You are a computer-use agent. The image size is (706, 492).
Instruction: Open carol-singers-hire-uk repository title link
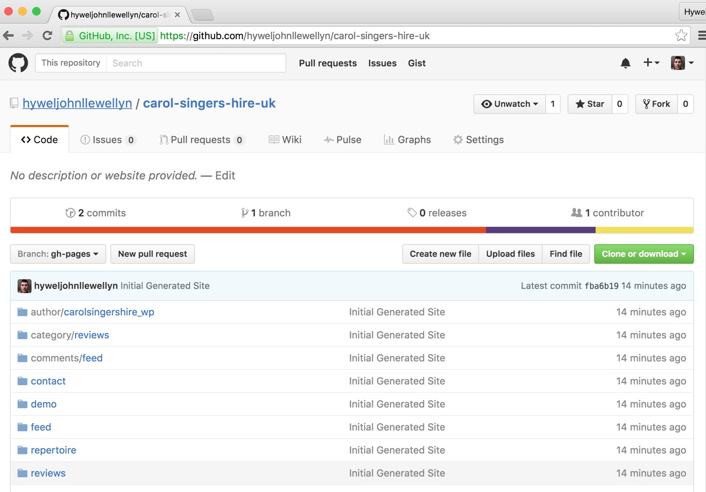click(209, 103)
